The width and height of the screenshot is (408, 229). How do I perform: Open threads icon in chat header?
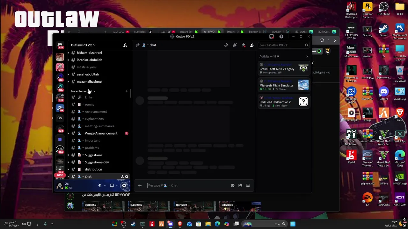click(226, 45)
